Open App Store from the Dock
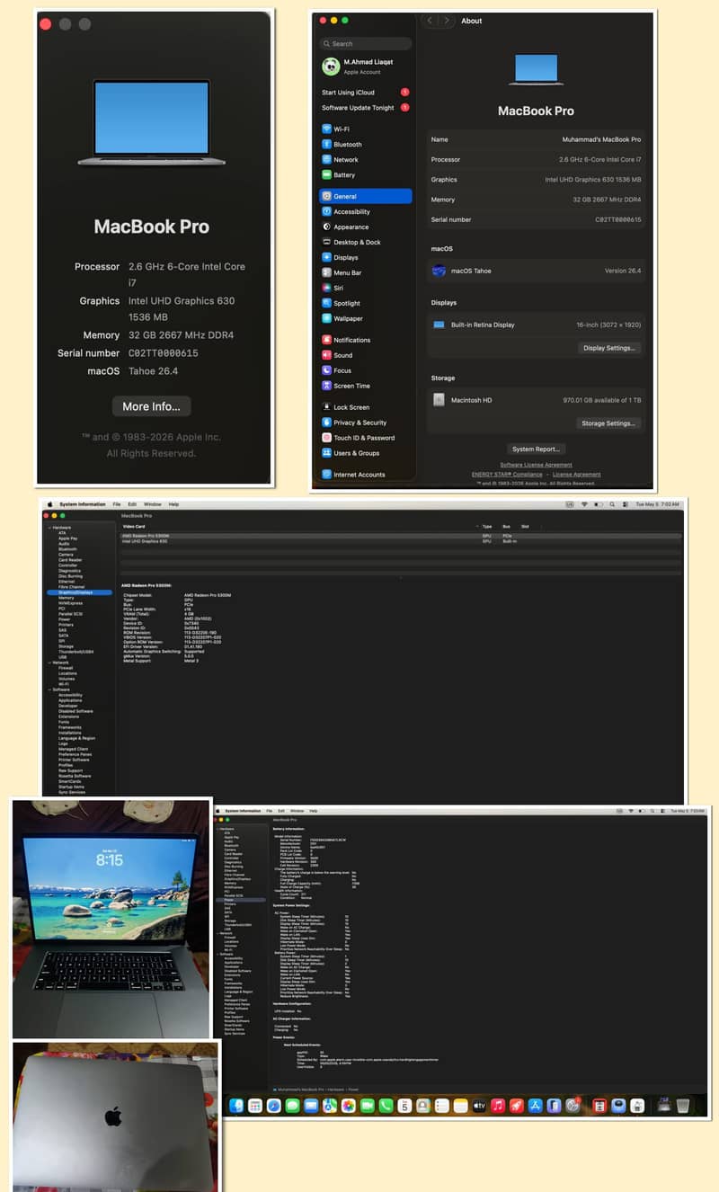Viewport: 719px width, 1192px height. pyautogui.click(x=536, y=1105)
